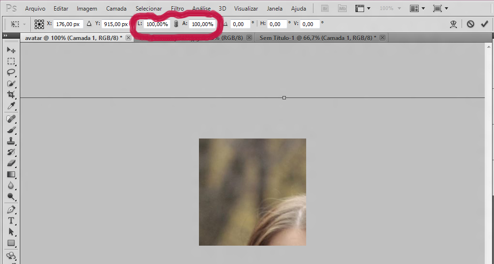
Task: Expand the tools panel with double arrow
Action: [6, 36]
